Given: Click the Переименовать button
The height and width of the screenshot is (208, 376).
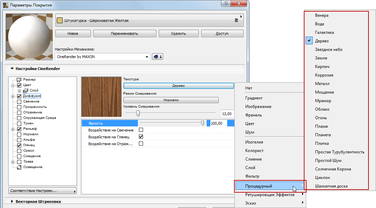Looking at the screenshot, I should [x=125, y=33].
